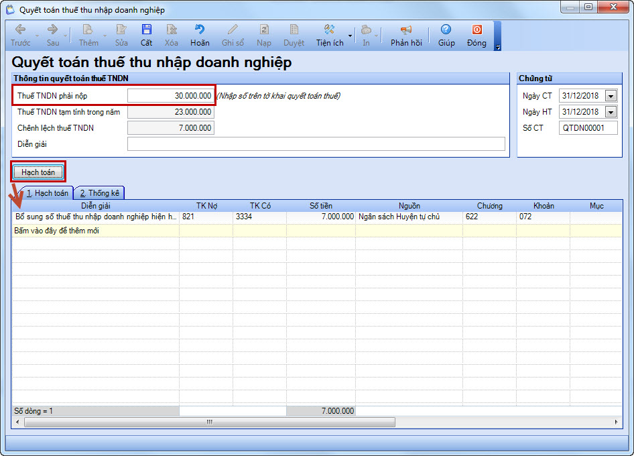Click the Trước back arrow icon
Viewport: 634px width, 456px height.
click(20, 30)
